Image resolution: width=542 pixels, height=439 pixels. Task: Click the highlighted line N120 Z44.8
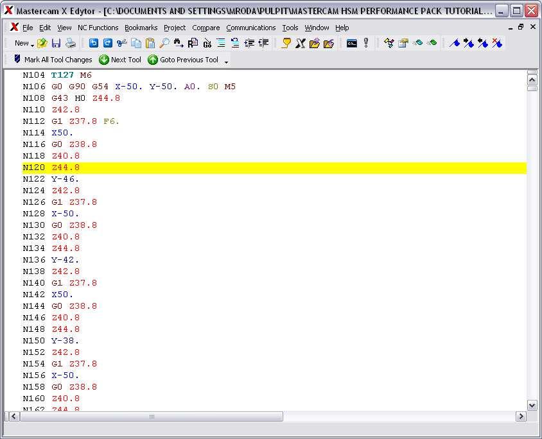(274, 168)
